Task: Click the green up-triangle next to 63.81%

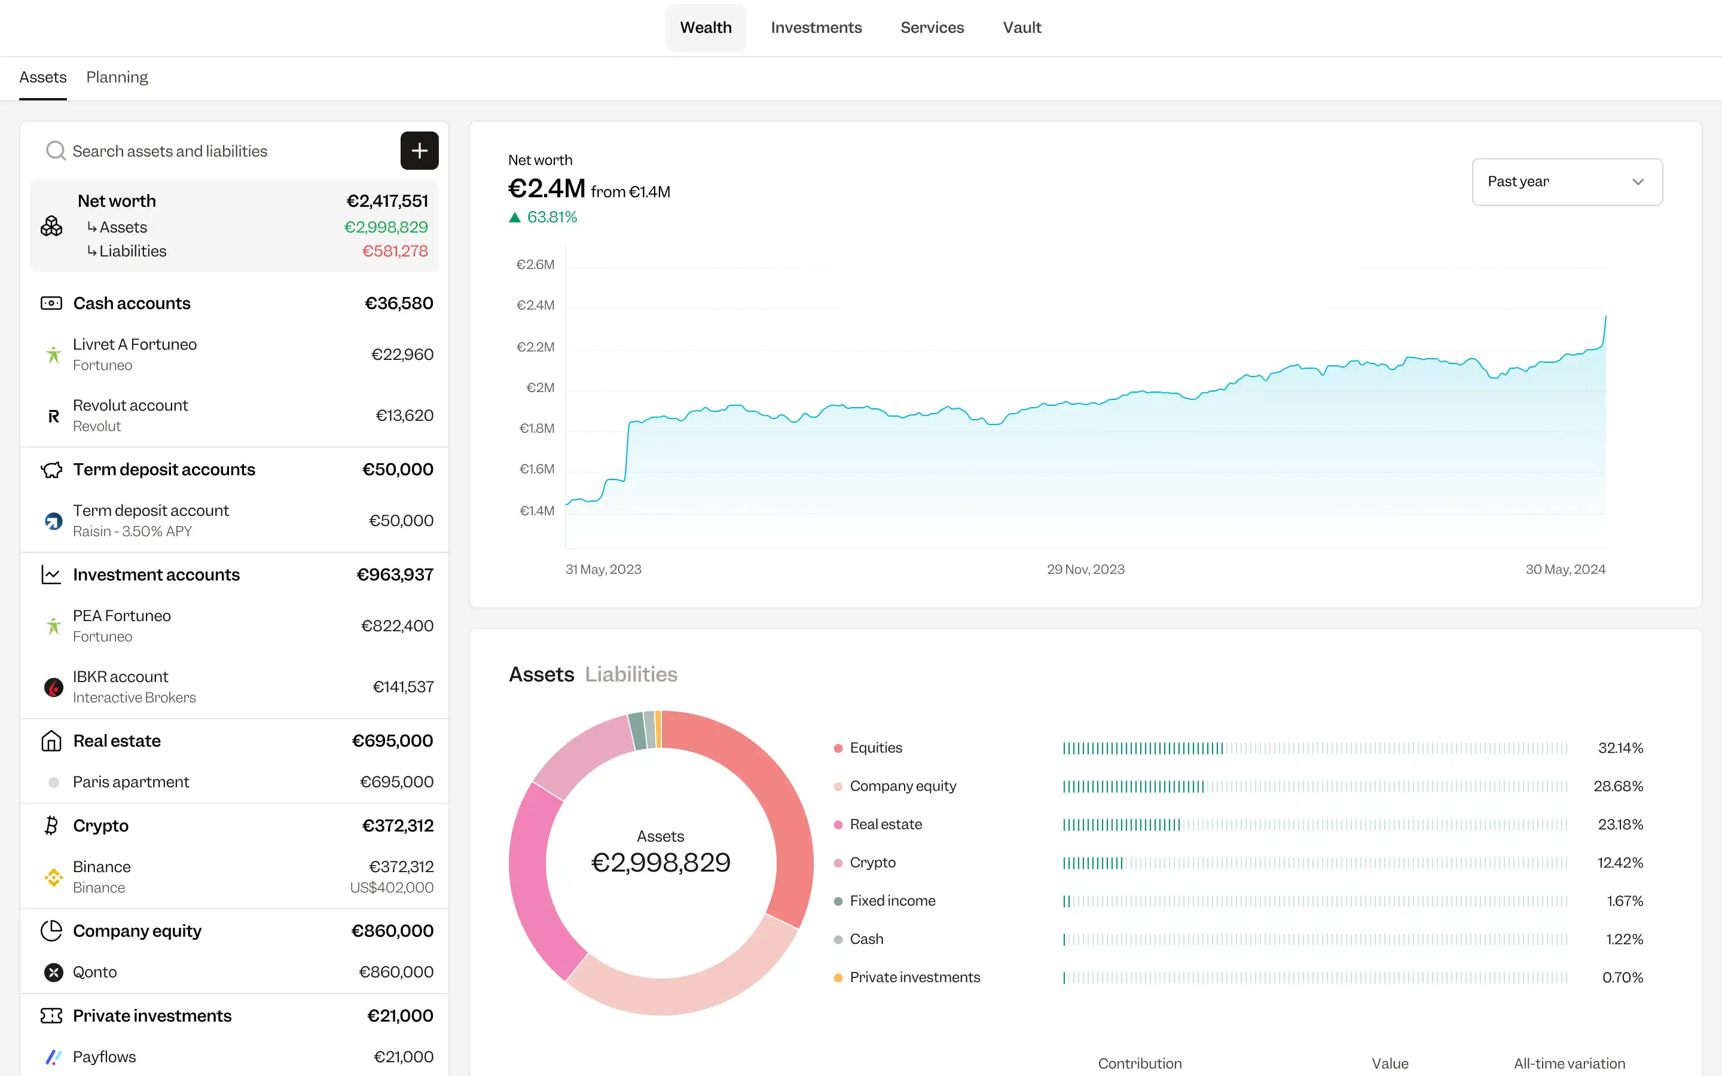Action: coord(514,218)
